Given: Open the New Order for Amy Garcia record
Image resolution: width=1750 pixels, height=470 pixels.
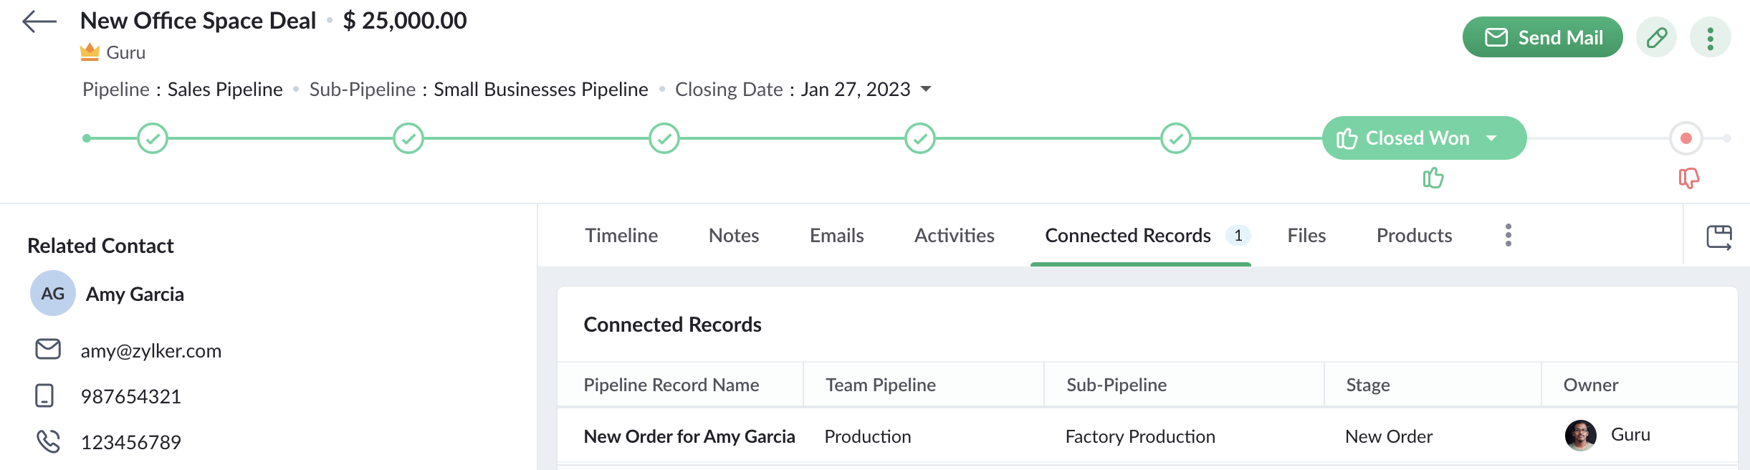Looking at the screenshot, I should coord(689,436).
